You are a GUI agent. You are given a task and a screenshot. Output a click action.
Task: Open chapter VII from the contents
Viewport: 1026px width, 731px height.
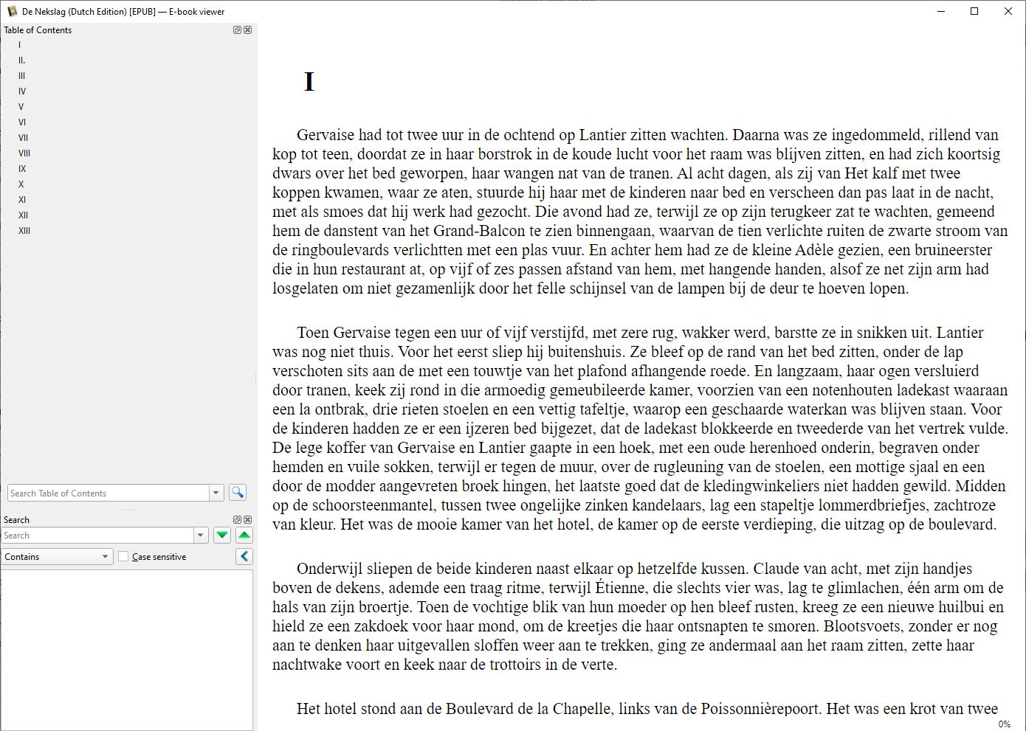[x=24, y=138]
